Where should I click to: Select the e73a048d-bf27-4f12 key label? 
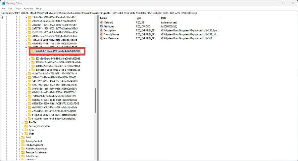coord(54,111)
